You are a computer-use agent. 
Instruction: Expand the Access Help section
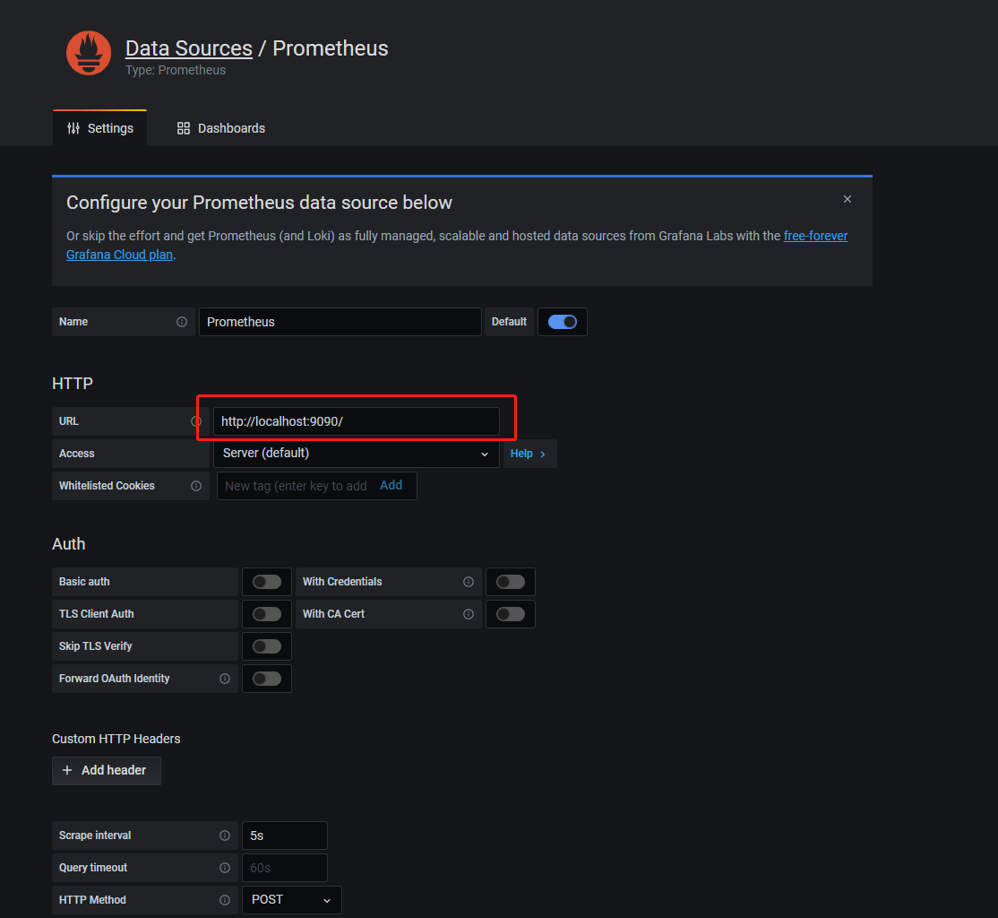click(529, 454)
